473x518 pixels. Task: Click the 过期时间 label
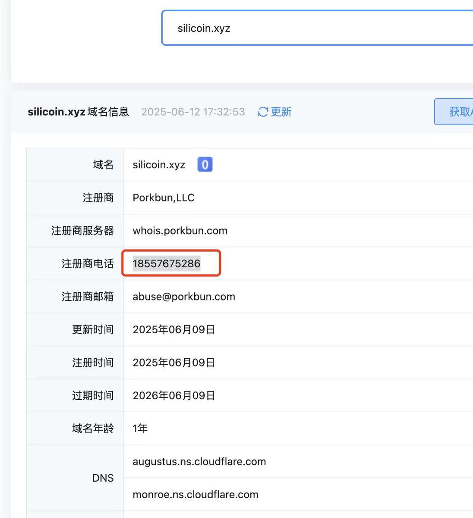click(x=93, y=395)
